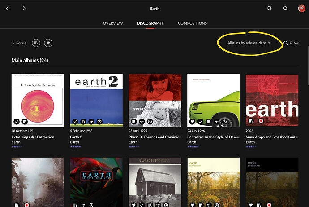Set star rating for Earth 2
The height and width of the screenshot is (207, 309).
(76, 147)
